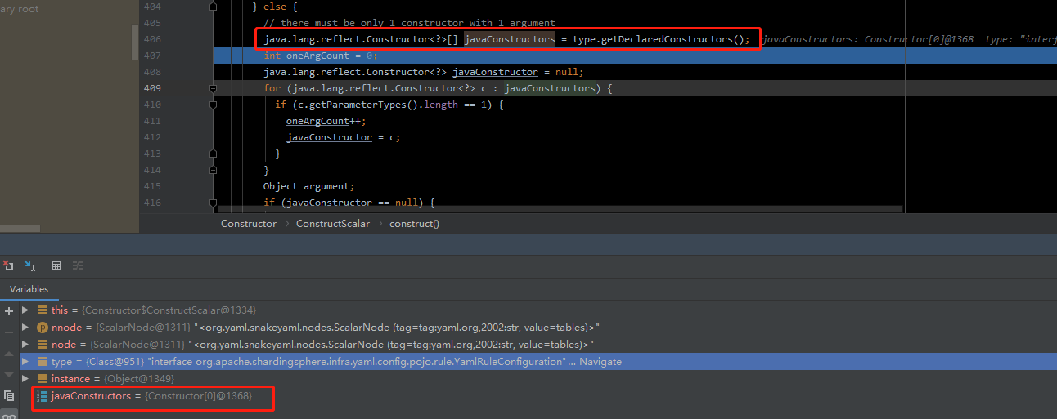
Task: Click the Trace Current Stream Chain icon
Action: [x=78, y=265]
